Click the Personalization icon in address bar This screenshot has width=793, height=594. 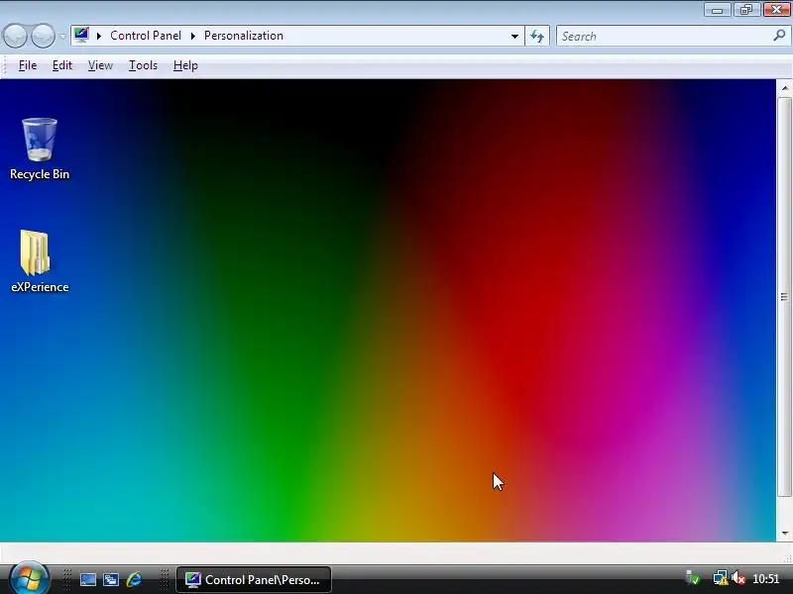click(x=81, y=36)
